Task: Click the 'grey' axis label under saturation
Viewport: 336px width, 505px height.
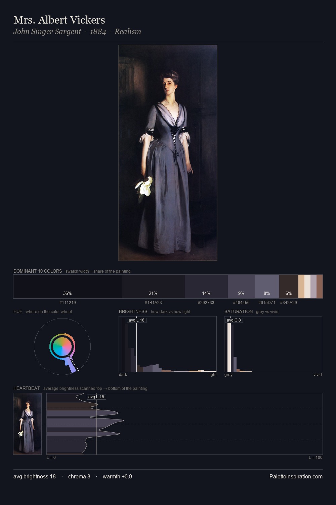Action: tap(228, 375)
